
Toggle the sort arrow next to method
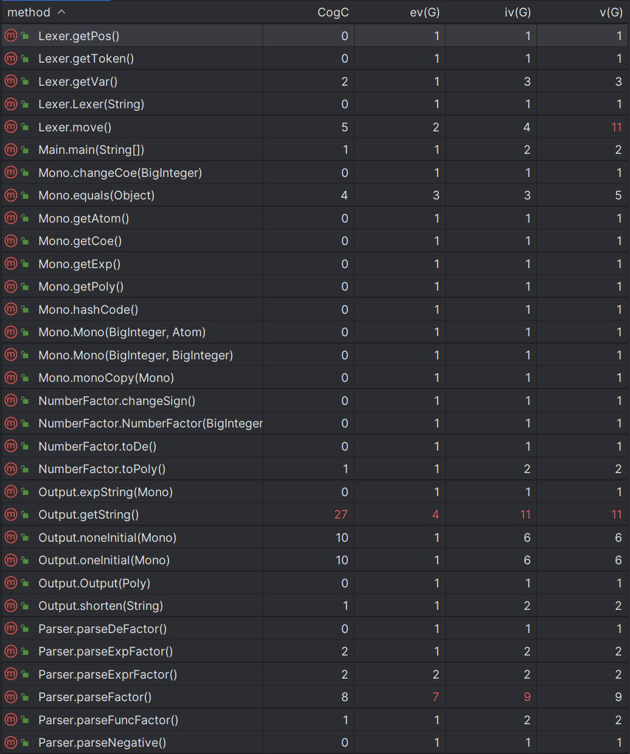click(x=61, y=12)
